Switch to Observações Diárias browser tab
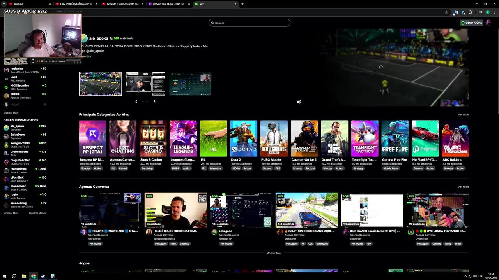499x280 pixels. click(x=76, y=4)
